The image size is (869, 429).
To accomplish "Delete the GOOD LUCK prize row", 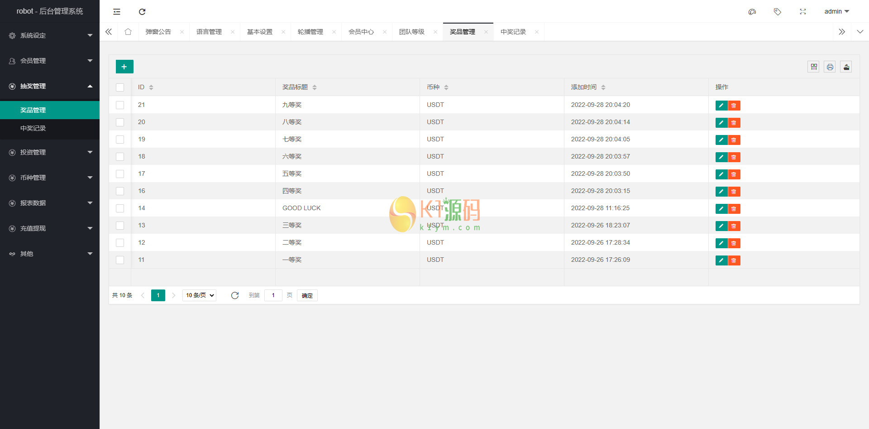I will 734,209.
